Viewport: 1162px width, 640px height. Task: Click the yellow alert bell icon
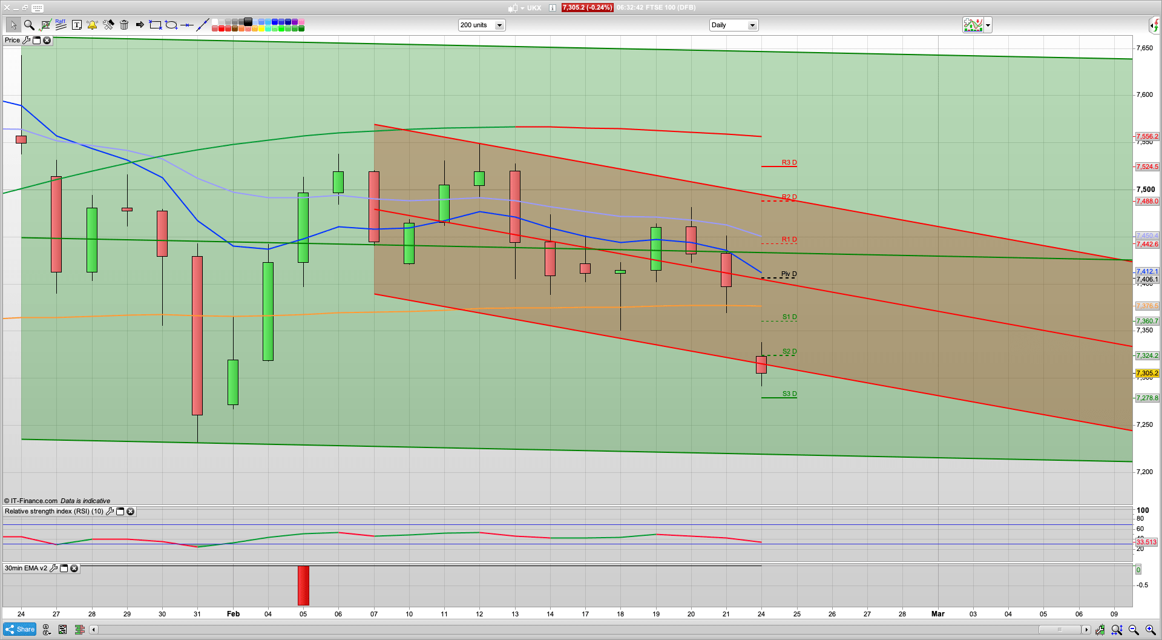92,25
